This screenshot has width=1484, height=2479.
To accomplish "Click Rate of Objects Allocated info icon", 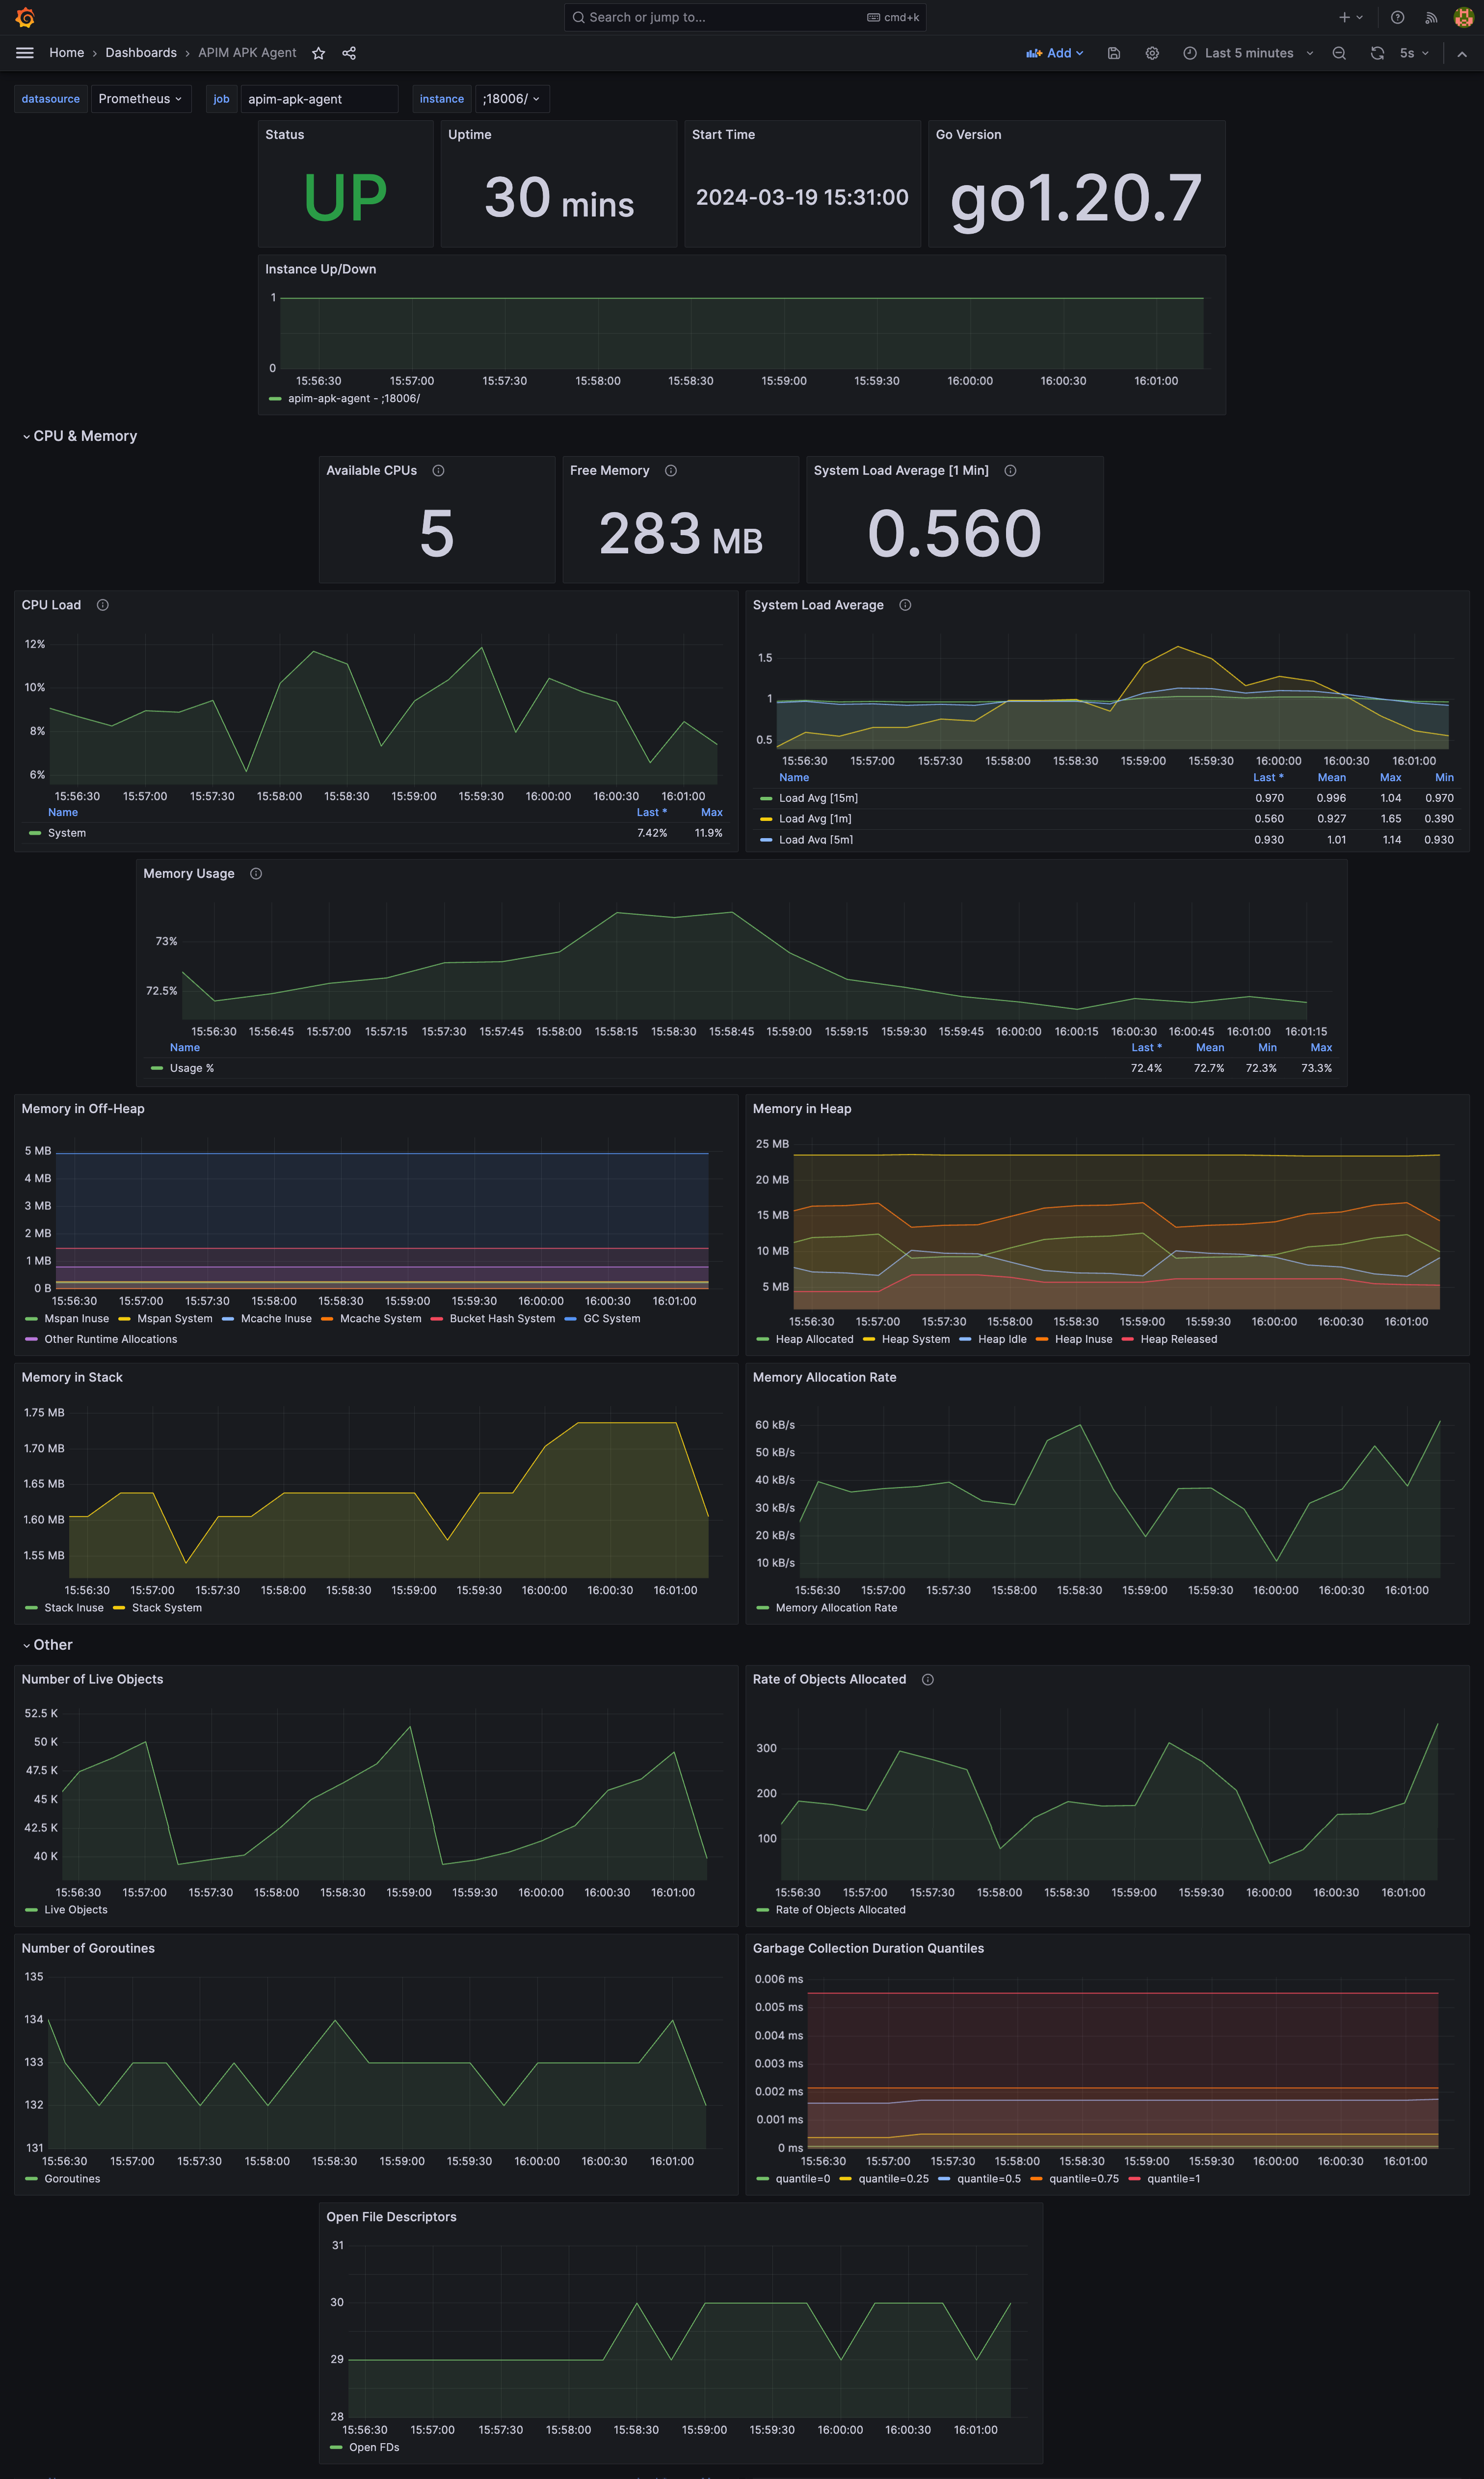I will 928,1679.
